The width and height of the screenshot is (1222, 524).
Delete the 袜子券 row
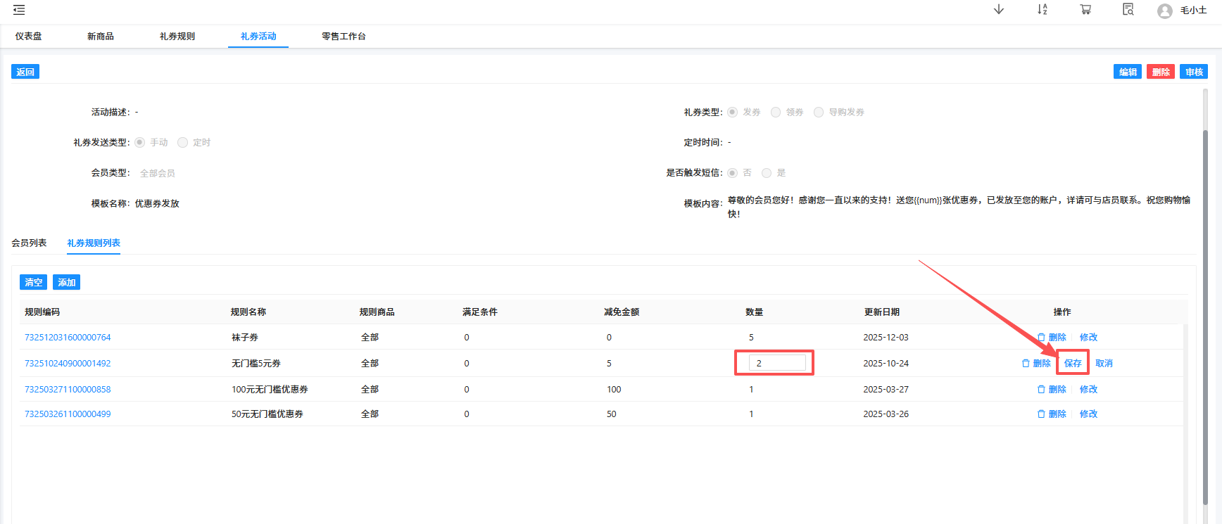tap(1052, 338)
